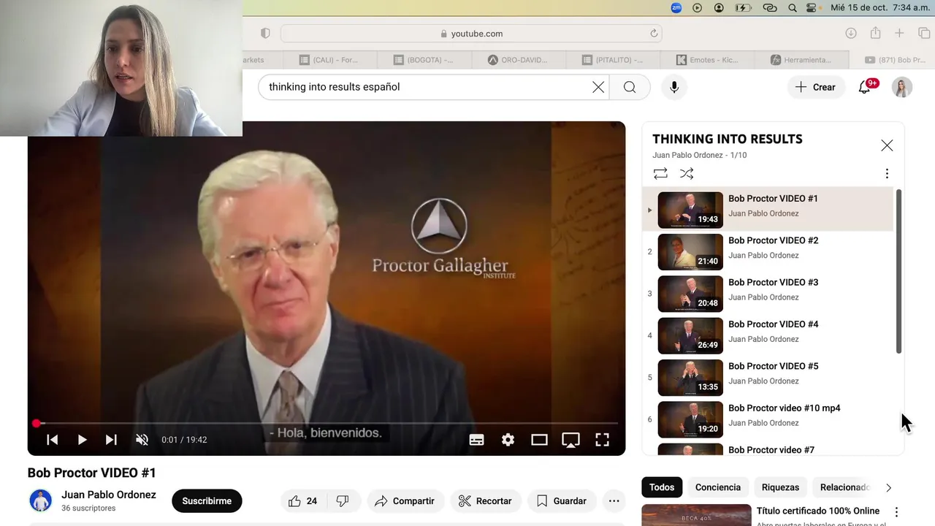Select the Todos filter chip
935x526 pixels.
(x=662, y=487)
